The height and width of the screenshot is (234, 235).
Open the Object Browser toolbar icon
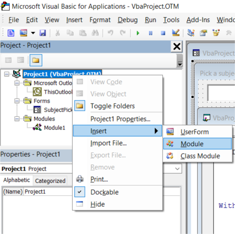216,33
